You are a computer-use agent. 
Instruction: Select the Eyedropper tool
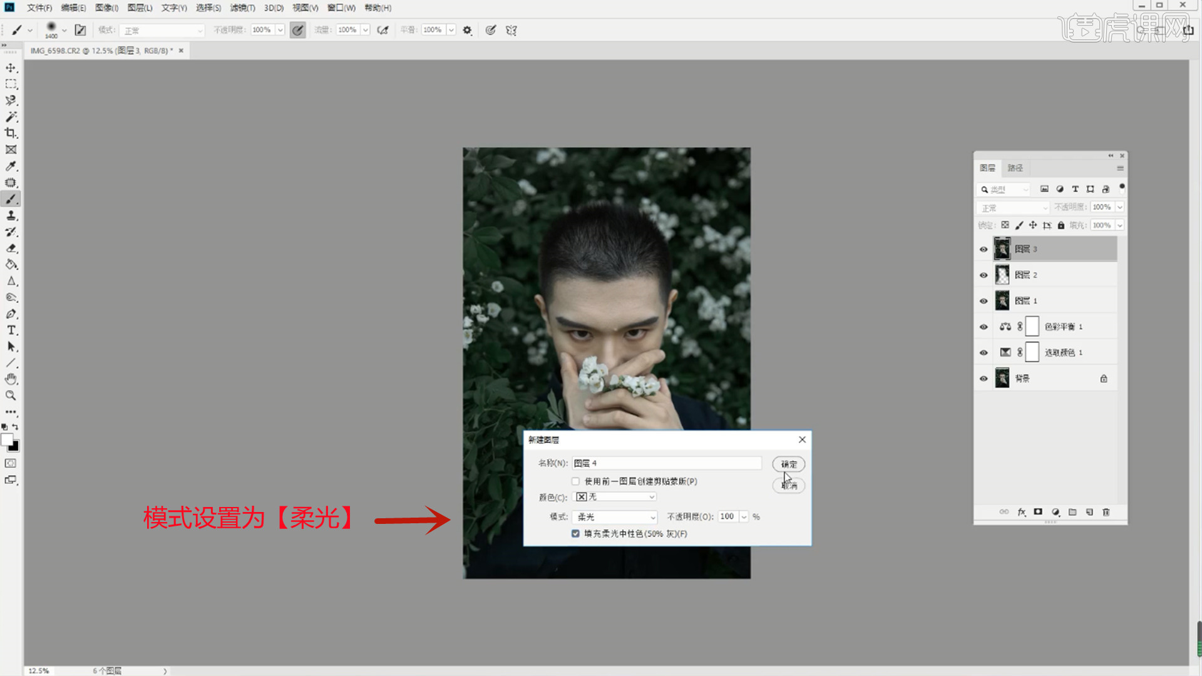(11, 166)
